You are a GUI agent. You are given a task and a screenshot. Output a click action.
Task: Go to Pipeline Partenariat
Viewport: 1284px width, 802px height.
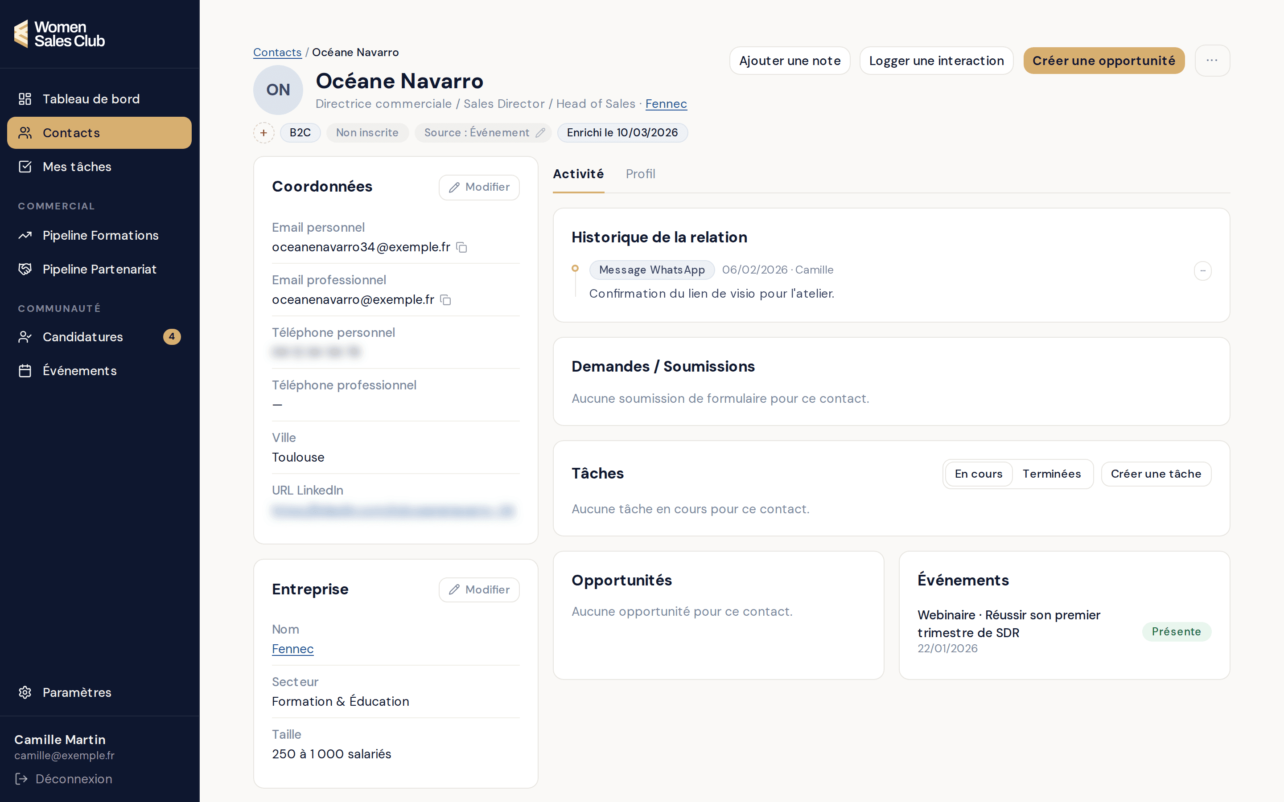pos(99,269)
